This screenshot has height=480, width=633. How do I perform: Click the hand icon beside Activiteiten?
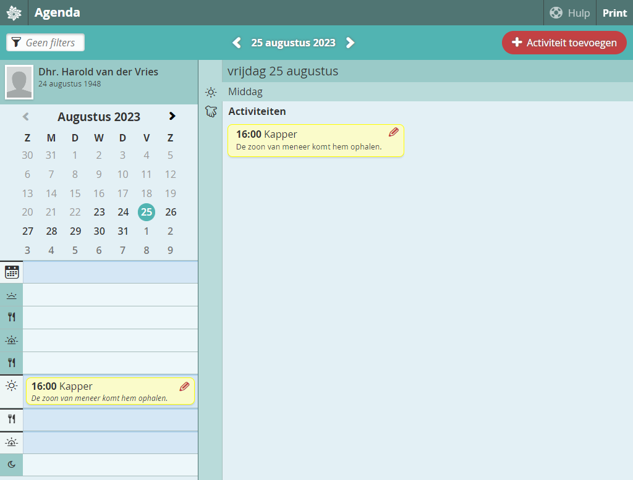pos(211,112)
